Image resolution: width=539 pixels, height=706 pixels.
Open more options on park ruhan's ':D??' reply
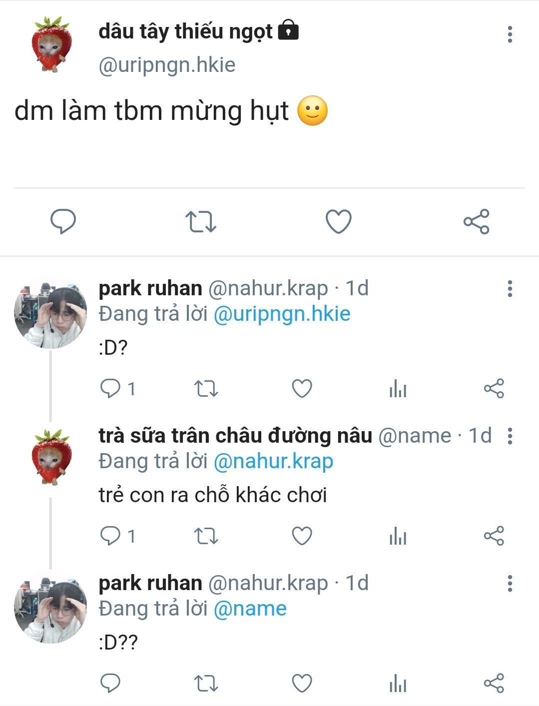(x=510, y=583)
